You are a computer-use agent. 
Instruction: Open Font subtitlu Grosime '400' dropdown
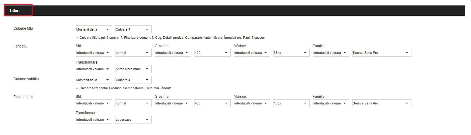212,103
